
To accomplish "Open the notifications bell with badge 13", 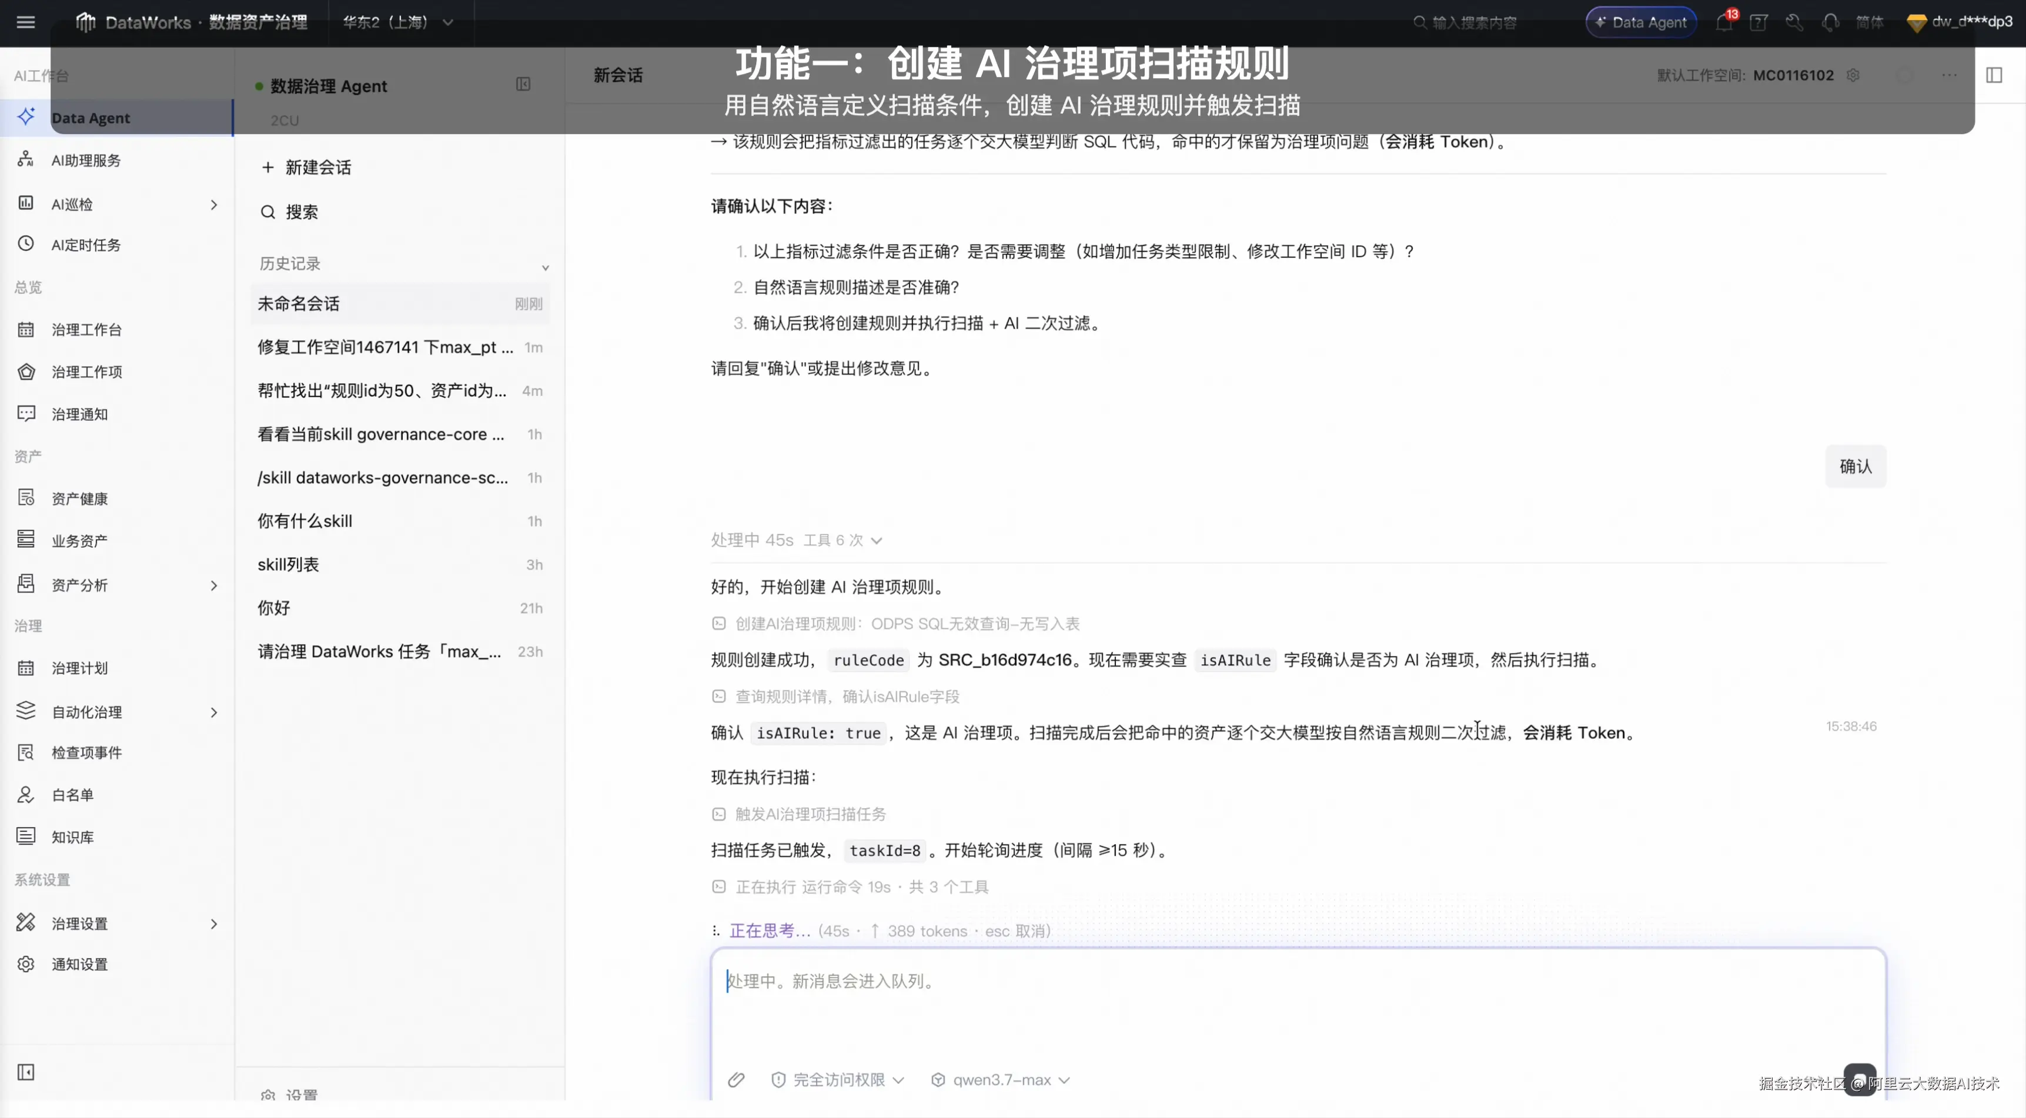I will (x=1724, y=22).
